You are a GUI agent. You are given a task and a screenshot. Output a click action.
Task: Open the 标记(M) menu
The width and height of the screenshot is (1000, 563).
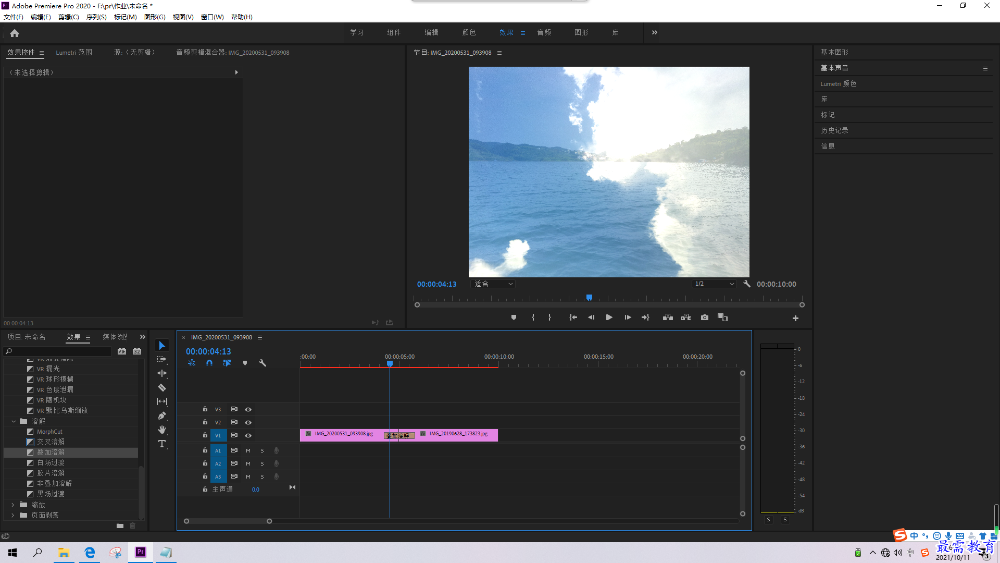pyautogui.click(x=126, y=17)
